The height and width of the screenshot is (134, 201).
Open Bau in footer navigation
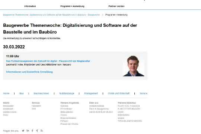coord(22,93)
